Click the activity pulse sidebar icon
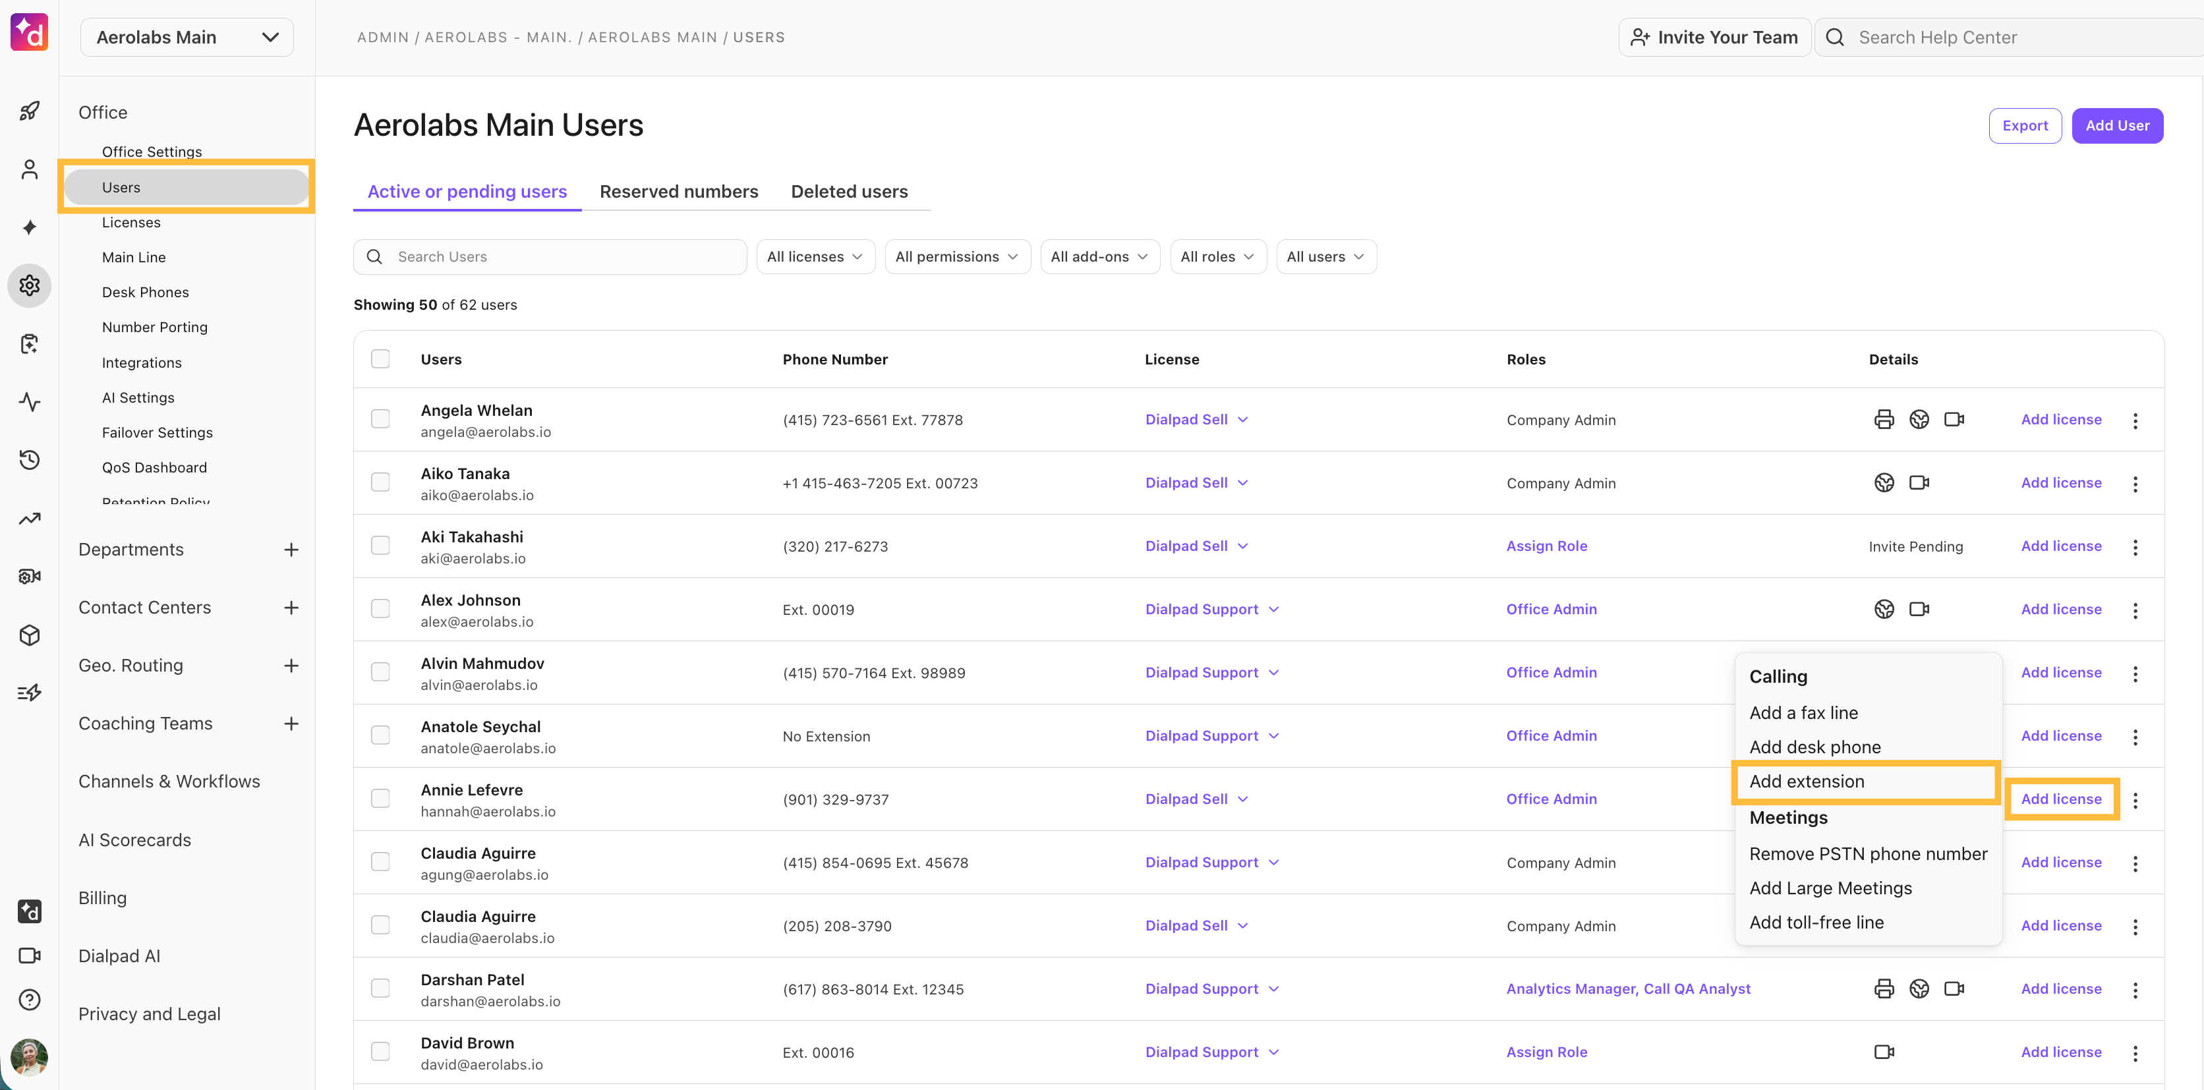Viewport: 2204px width, 1090px height. (x=29, y=402)
